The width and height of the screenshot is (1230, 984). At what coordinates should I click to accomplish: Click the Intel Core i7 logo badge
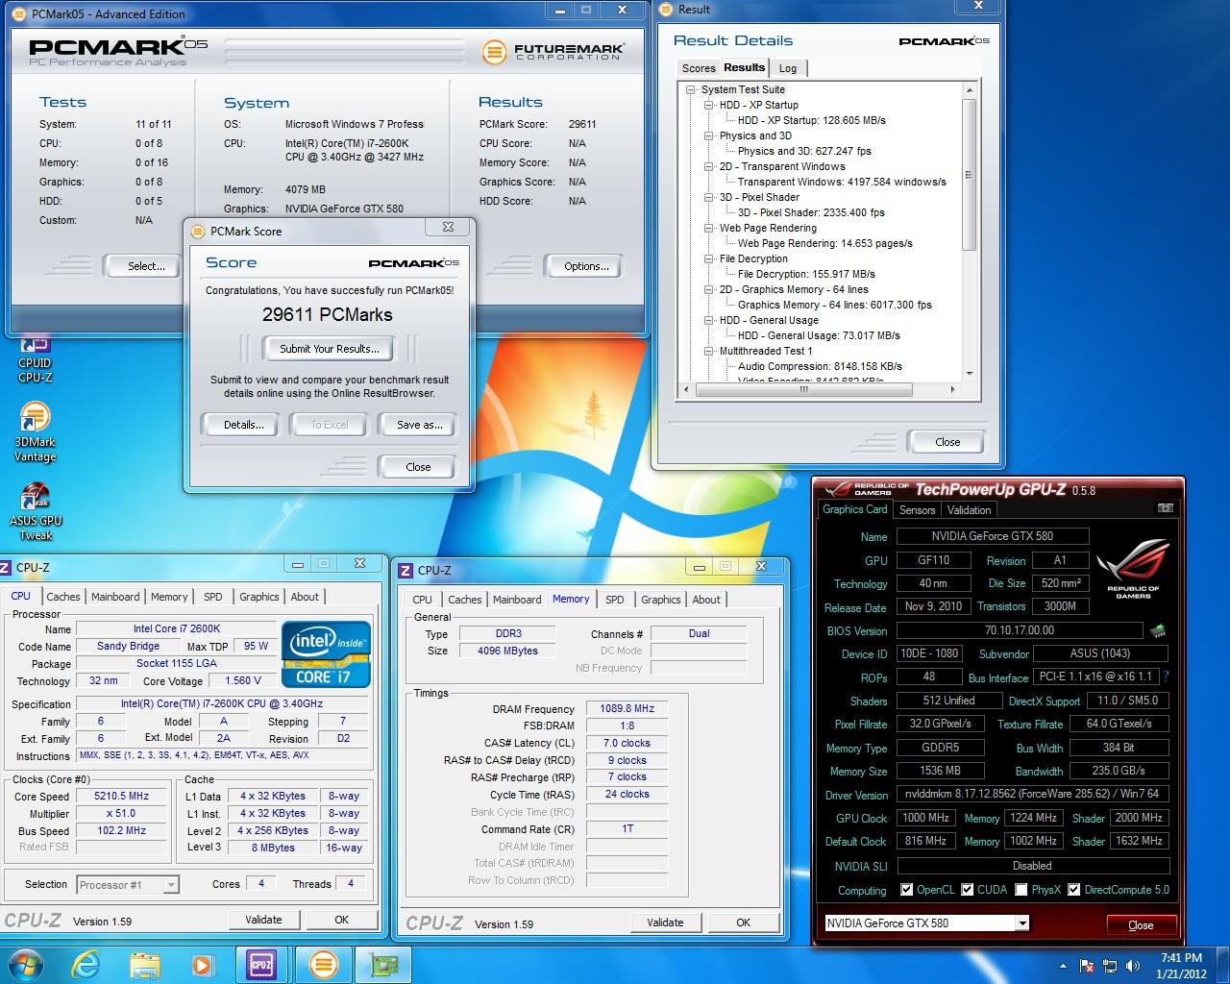point(326,654)
